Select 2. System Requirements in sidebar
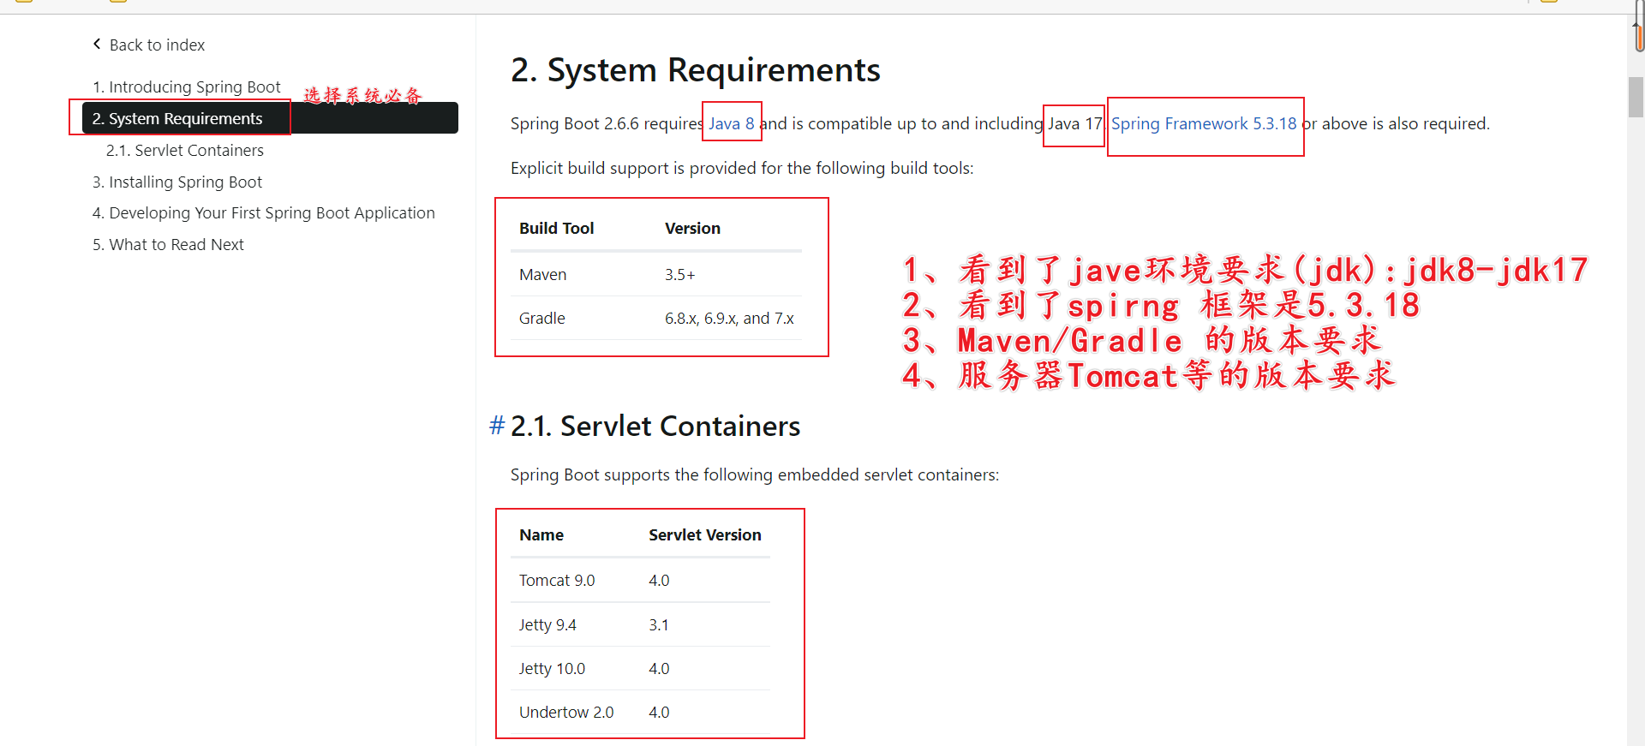The image size is (1645, 746). pyautogui.click(x=270, y=118)
